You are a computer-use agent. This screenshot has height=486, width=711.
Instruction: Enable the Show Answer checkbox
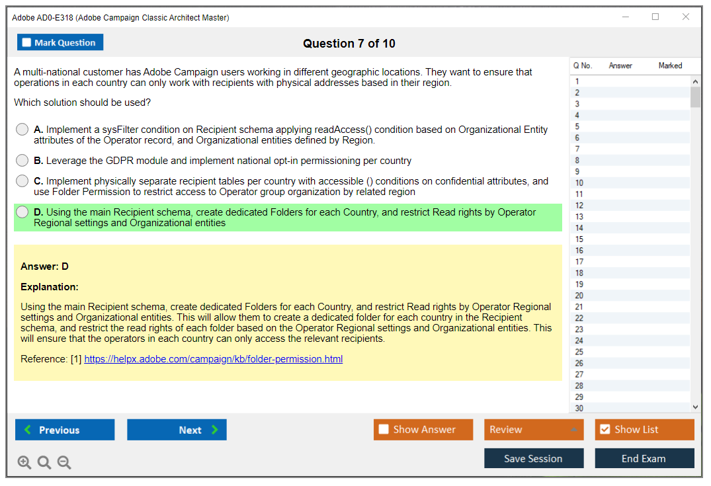tap(384, 430)
